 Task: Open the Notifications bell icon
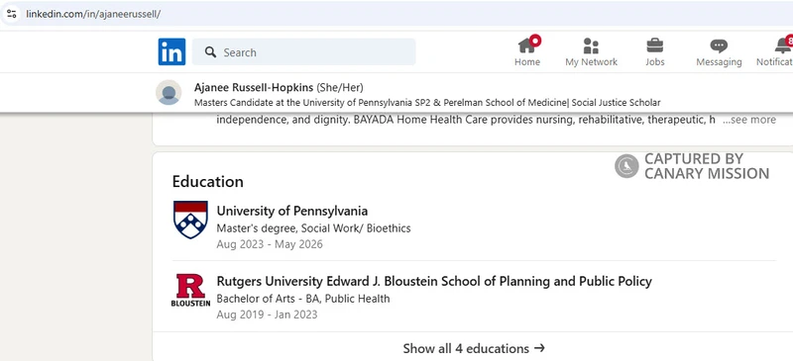[x=783, y=45]
